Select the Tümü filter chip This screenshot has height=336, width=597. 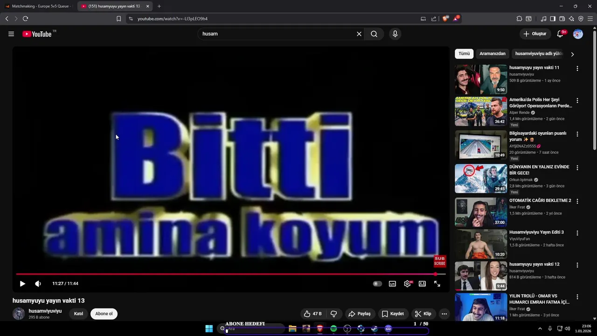pos(464,54)
